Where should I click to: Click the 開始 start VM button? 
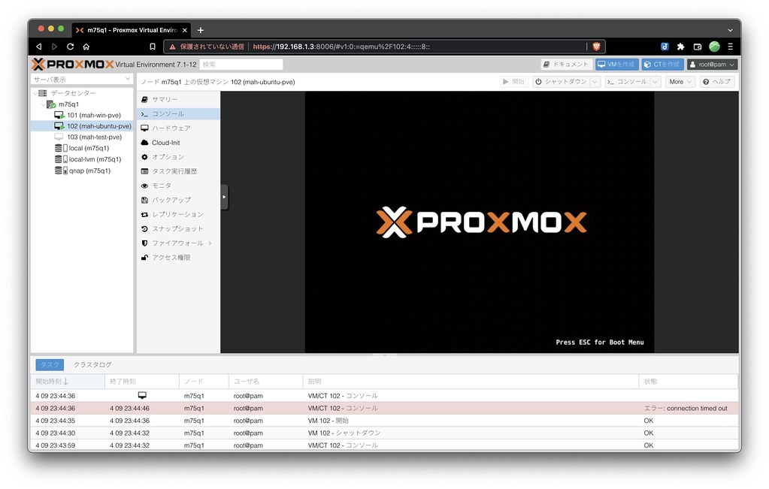coord(513,82)
